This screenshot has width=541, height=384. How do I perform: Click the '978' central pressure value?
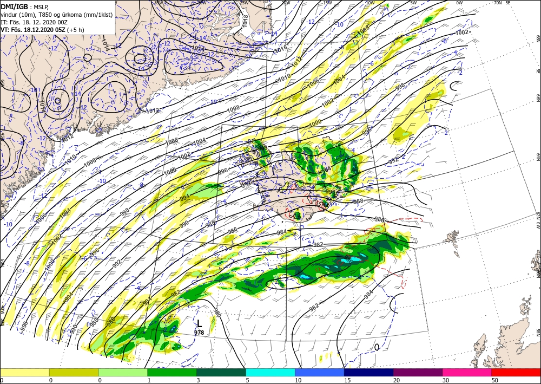pos(199,333)
